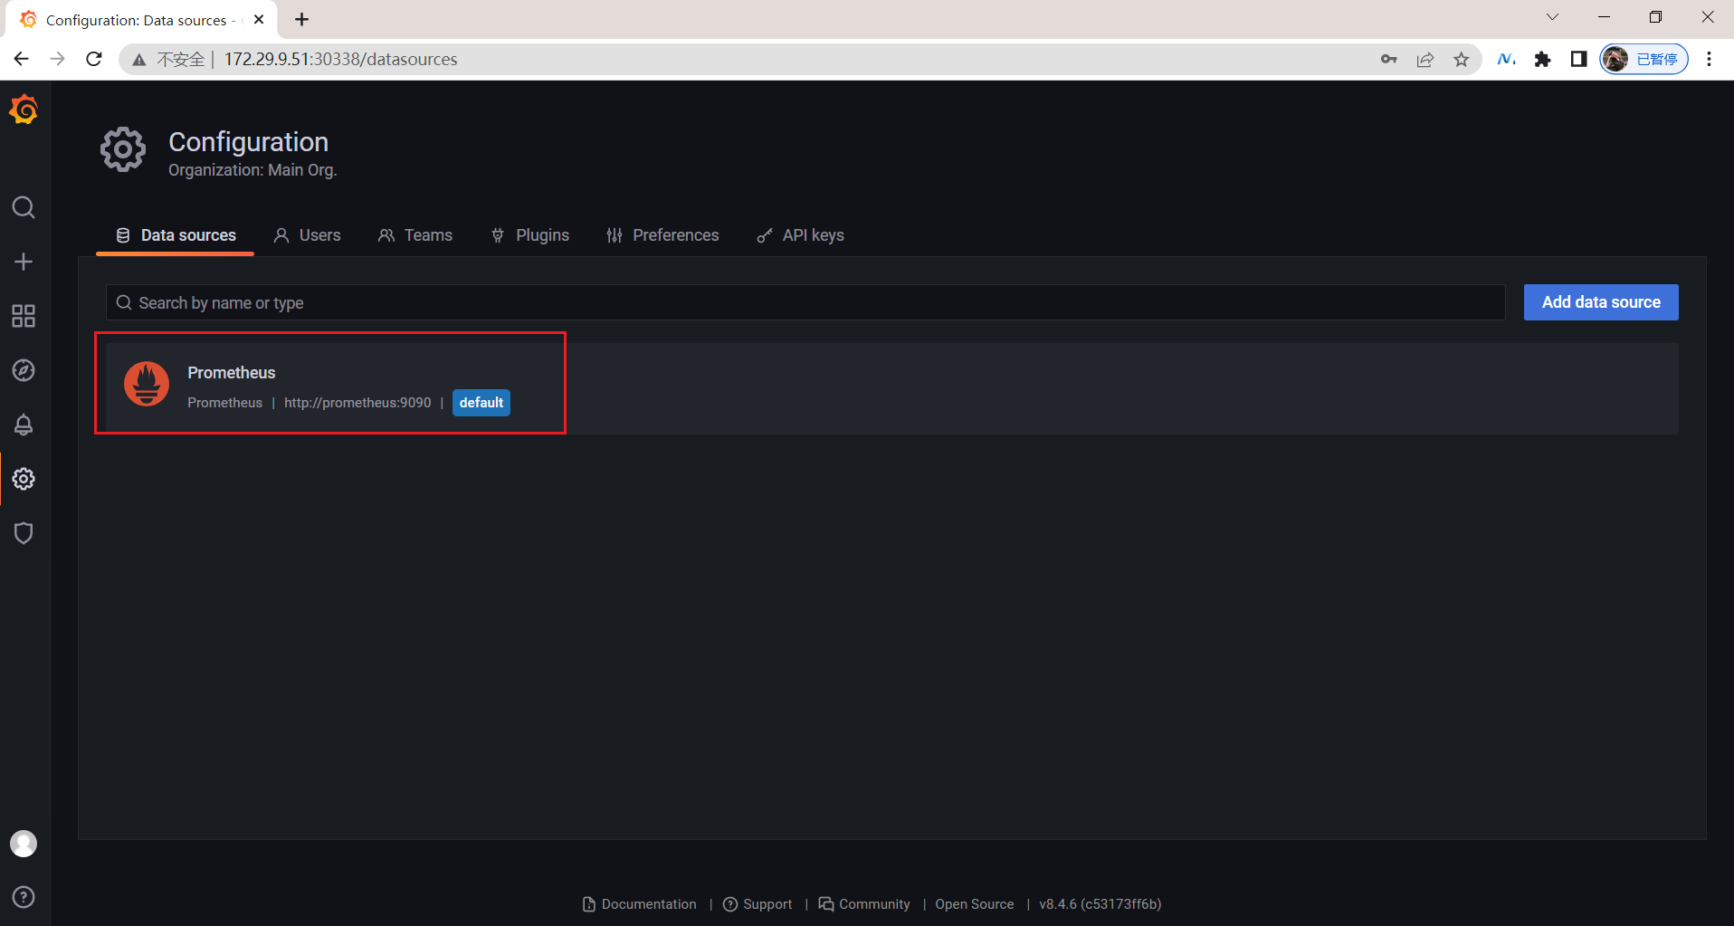Expand the tab search chevron
The width and height of the screenshot is (1734, 926).
coord(1552,17)
